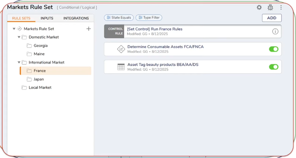Viewport: 296px width, 158px height.
Task: Collapse the Markets Rule Set root node
Action: pos(14,29)
